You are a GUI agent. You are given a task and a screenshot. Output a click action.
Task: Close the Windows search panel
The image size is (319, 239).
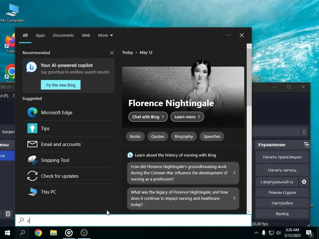pos(241,35)
